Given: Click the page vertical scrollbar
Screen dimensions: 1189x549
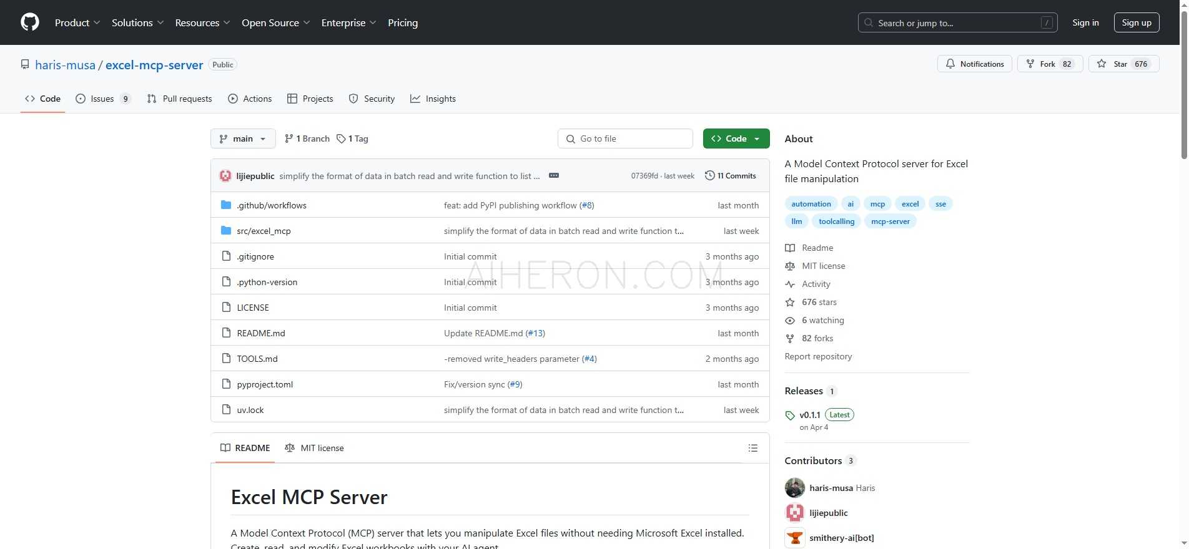Looking at the screenshot, I should click(x=1183, y=81).
